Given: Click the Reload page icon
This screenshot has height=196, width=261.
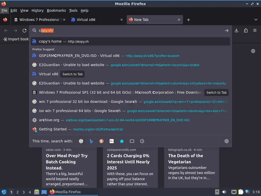Looking at the screenshot, I should pyautogui.click(x=24, y=31).
